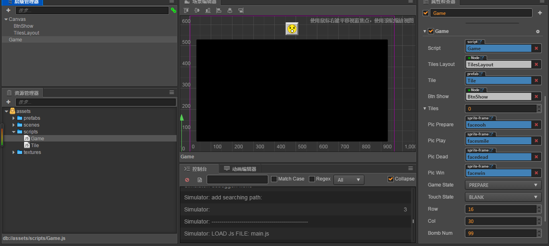Collapse the Tiles array property arrow
549x246 pixels.
(x=425, y=109)
